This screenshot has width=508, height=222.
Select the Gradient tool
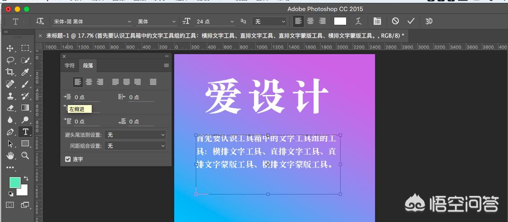click(x=25, y=108)
